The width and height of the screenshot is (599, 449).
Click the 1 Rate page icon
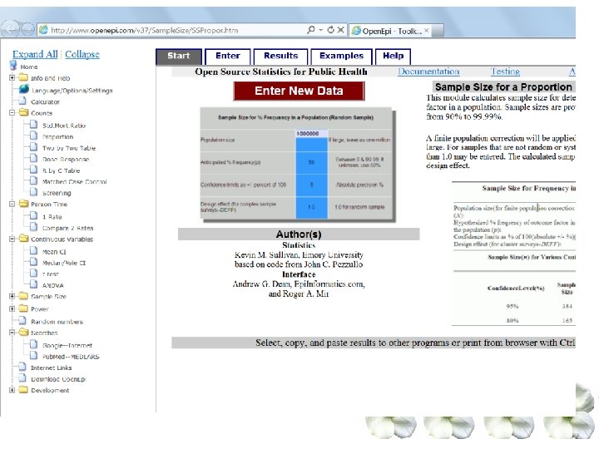click(x=33, y=215)
